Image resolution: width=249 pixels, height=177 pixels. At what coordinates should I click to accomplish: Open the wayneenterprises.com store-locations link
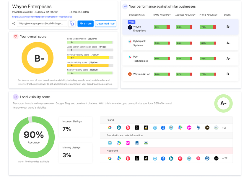[x=42, y=17]
